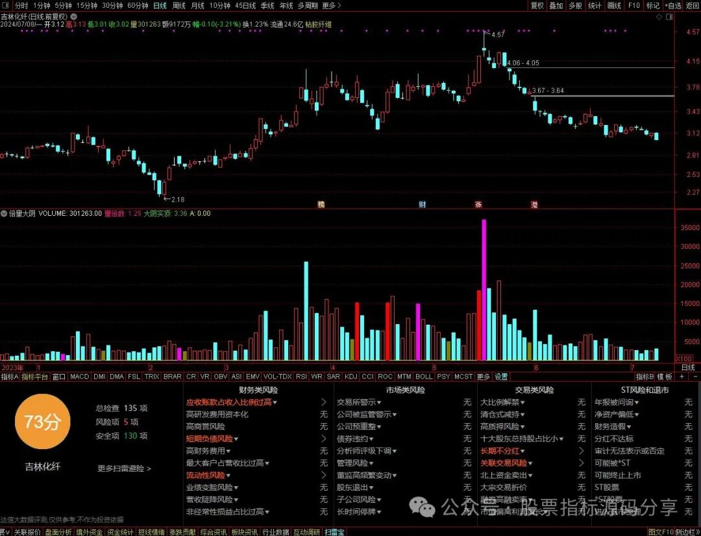Click the 图文F10 button at bottom right
Viewport: 701px width, 536px height.
pyautogui.click(x=661, y=532)
